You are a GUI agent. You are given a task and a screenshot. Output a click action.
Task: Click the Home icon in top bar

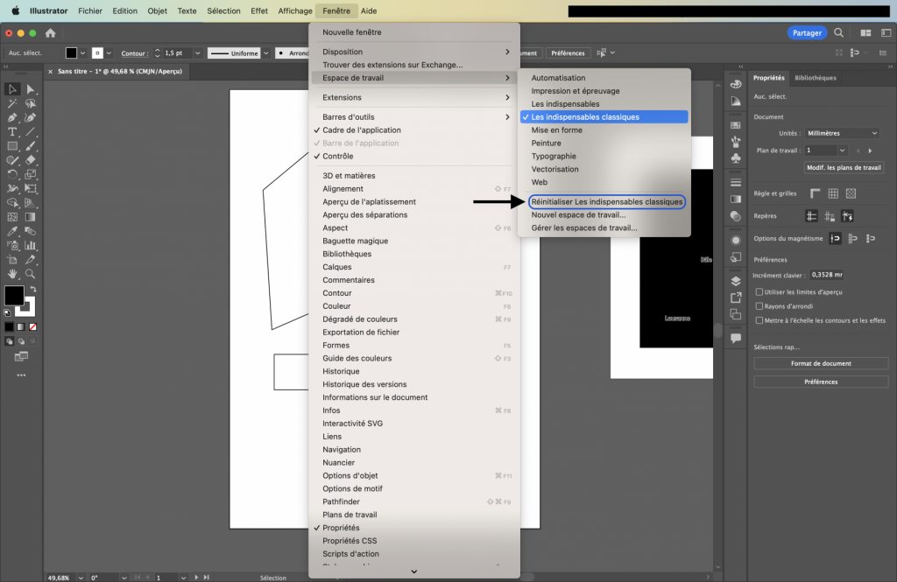[50, 33]
